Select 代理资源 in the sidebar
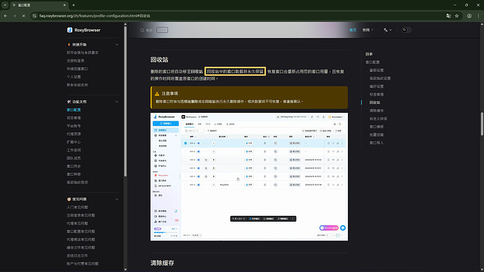 [x=74, y=134]
